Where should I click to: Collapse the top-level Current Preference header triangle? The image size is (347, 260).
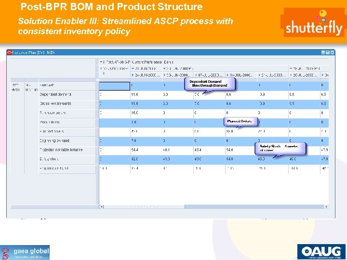click(101, 62)
